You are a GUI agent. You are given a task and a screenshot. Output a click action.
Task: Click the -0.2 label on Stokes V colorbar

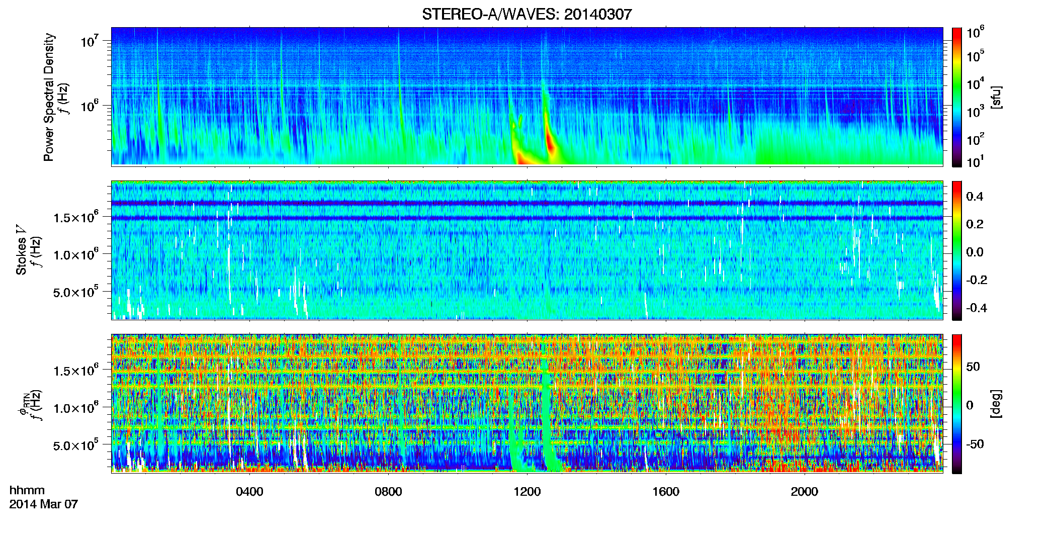click(977, 280)
